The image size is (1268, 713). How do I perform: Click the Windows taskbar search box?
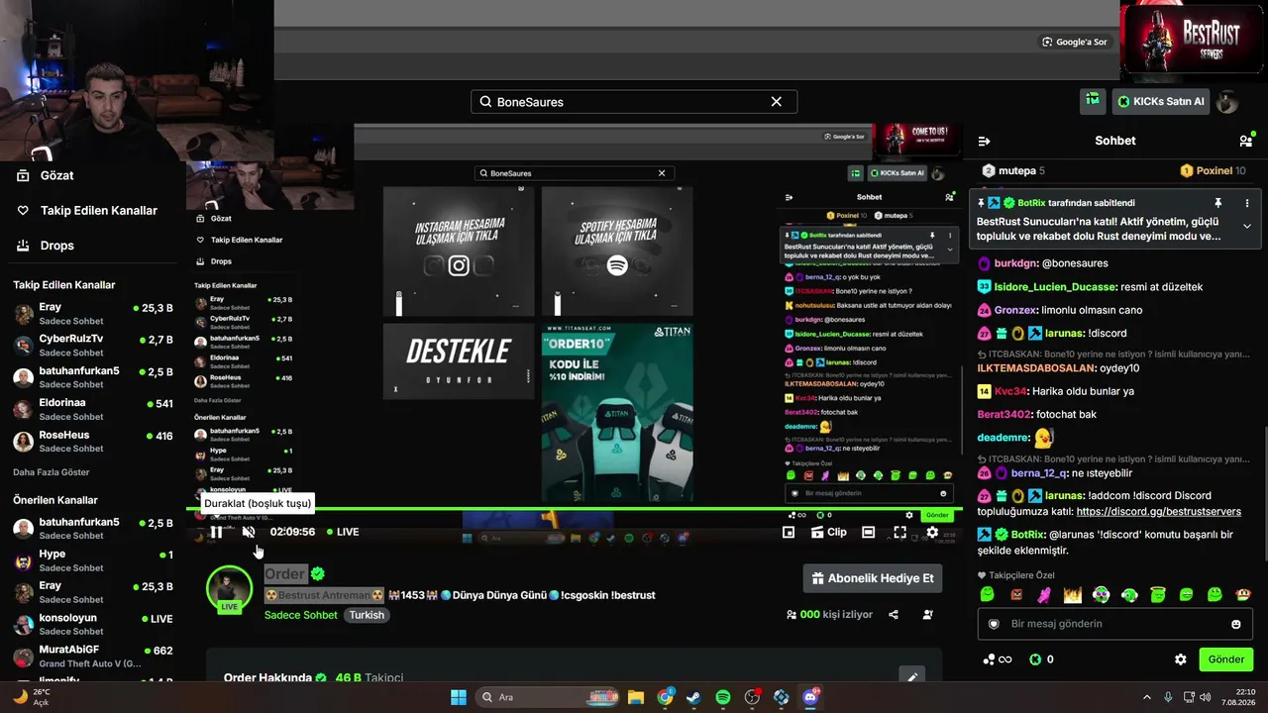[x=546, y=697]
